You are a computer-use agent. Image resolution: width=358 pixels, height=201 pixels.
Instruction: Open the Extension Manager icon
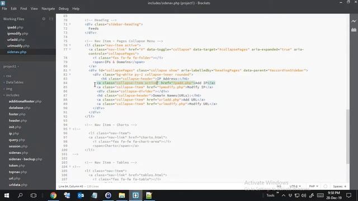(354, 30)
